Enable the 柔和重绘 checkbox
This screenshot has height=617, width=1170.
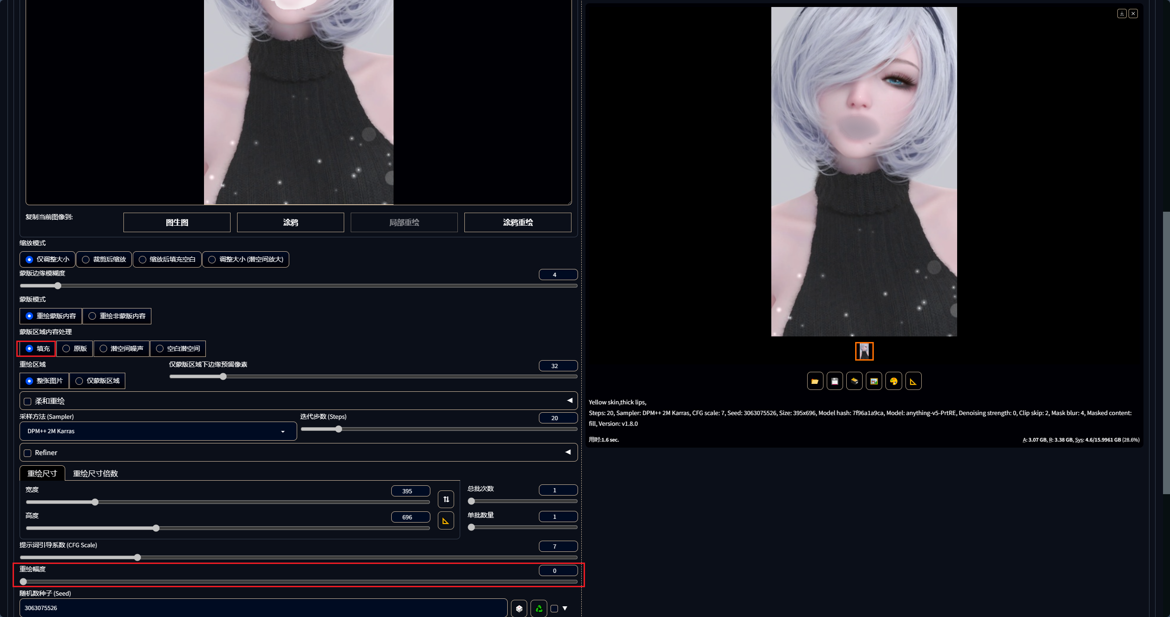[x=28, y=401]
